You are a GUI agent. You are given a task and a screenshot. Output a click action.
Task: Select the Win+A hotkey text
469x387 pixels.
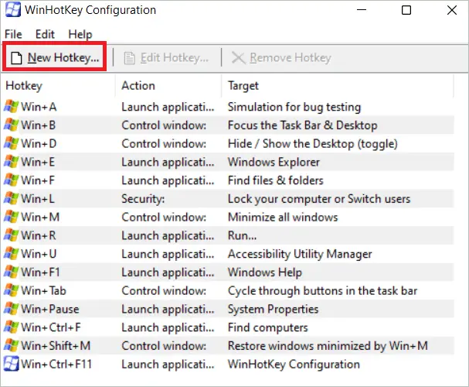tap(39, 107)
